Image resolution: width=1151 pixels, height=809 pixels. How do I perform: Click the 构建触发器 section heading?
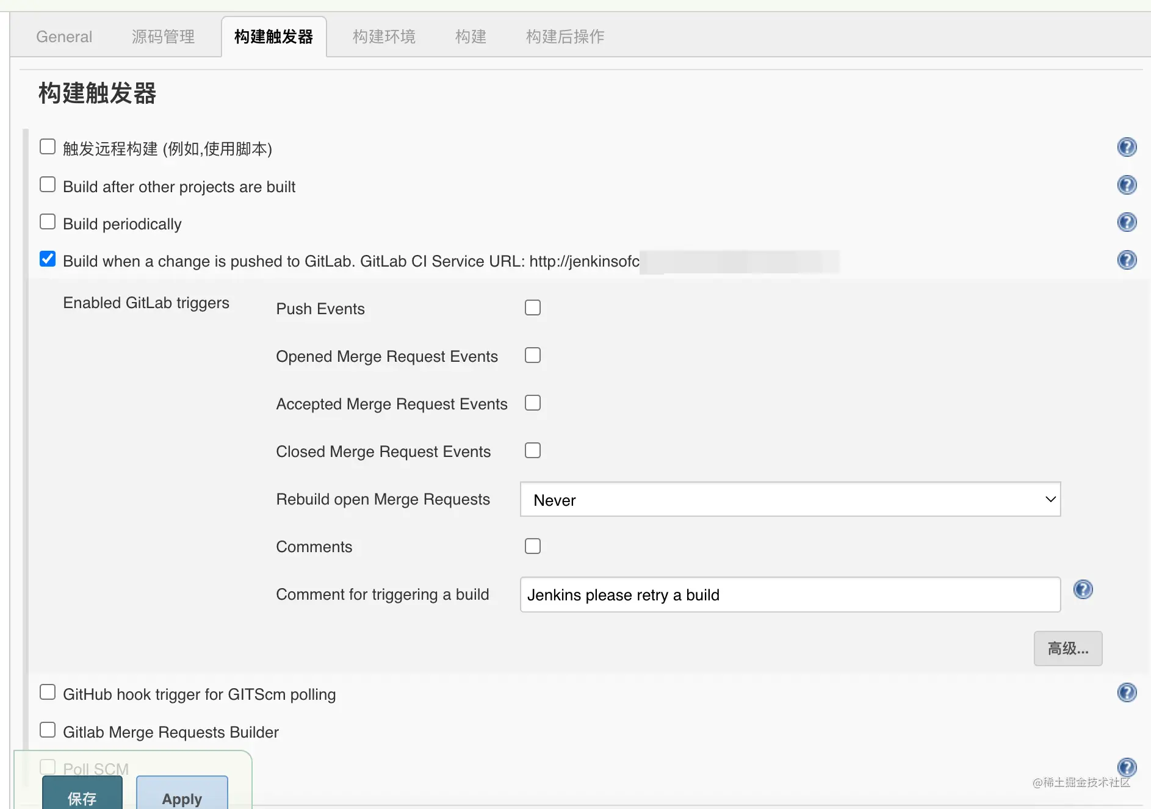coord(98,93)
